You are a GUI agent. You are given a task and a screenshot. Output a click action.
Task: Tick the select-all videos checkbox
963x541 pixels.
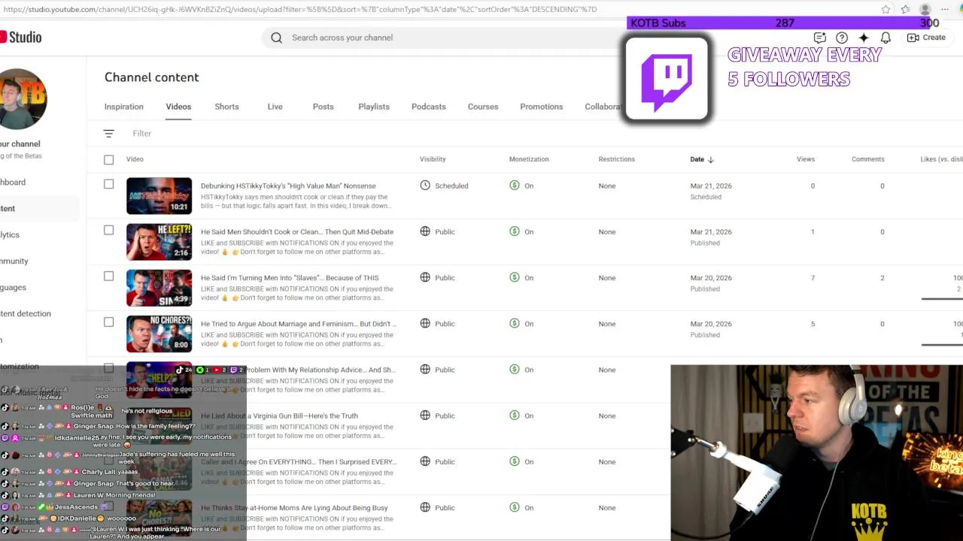click(108, 159)
